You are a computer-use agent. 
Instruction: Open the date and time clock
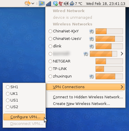pyautogui.click(x=106, y=4)
